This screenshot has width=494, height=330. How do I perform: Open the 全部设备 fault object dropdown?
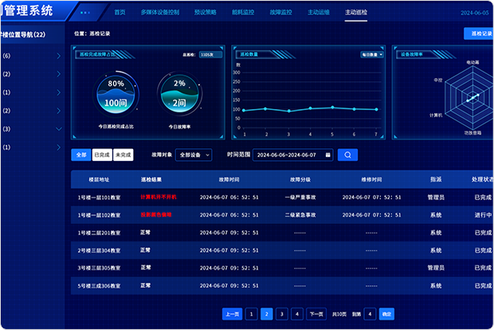coord(194,155)
